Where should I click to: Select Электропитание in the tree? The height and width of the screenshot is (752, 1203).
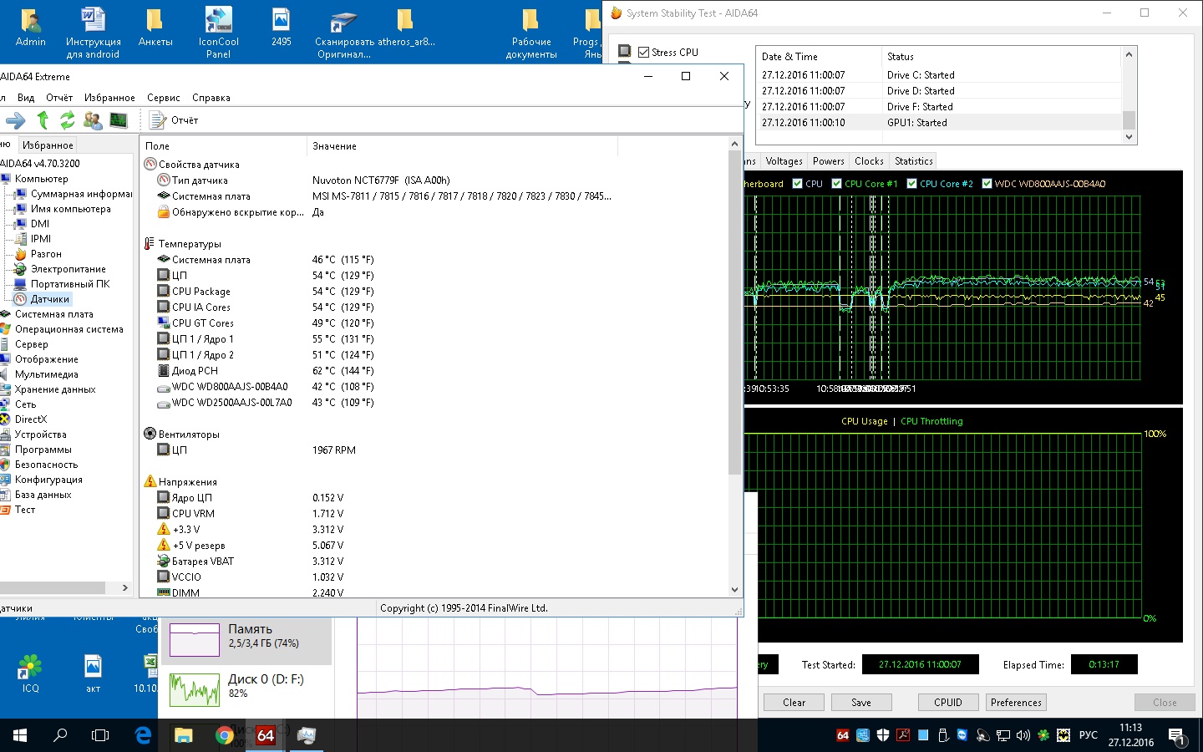(x=69, y=269)
